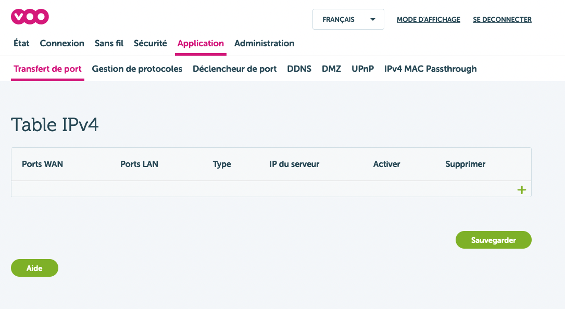
Task: Go to the UPnP tab
Action: [x=362, y=69]
